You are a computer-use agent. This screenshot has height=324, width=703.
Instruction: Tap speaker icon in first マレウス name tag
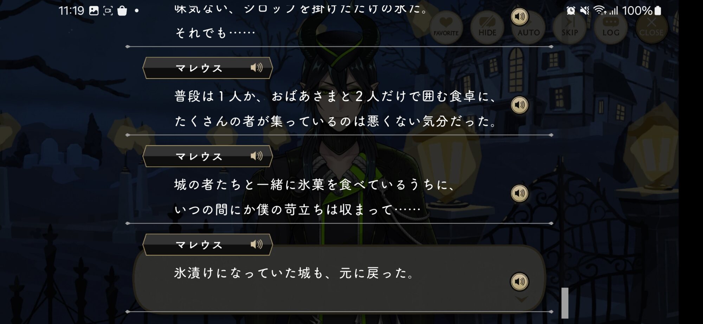click(x=256, y=67)
